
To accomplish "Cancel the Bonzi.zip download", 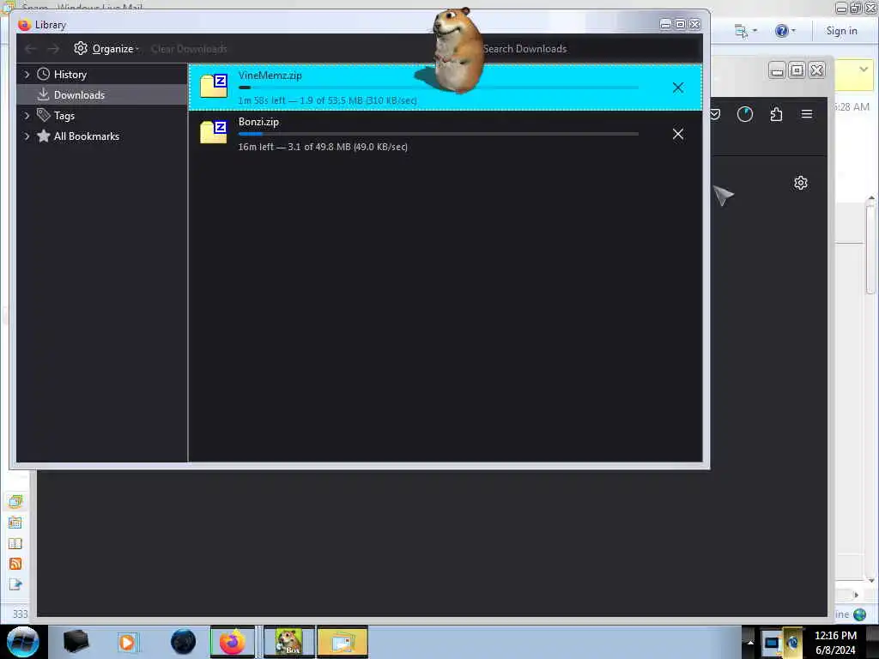I will pos(678,134).
